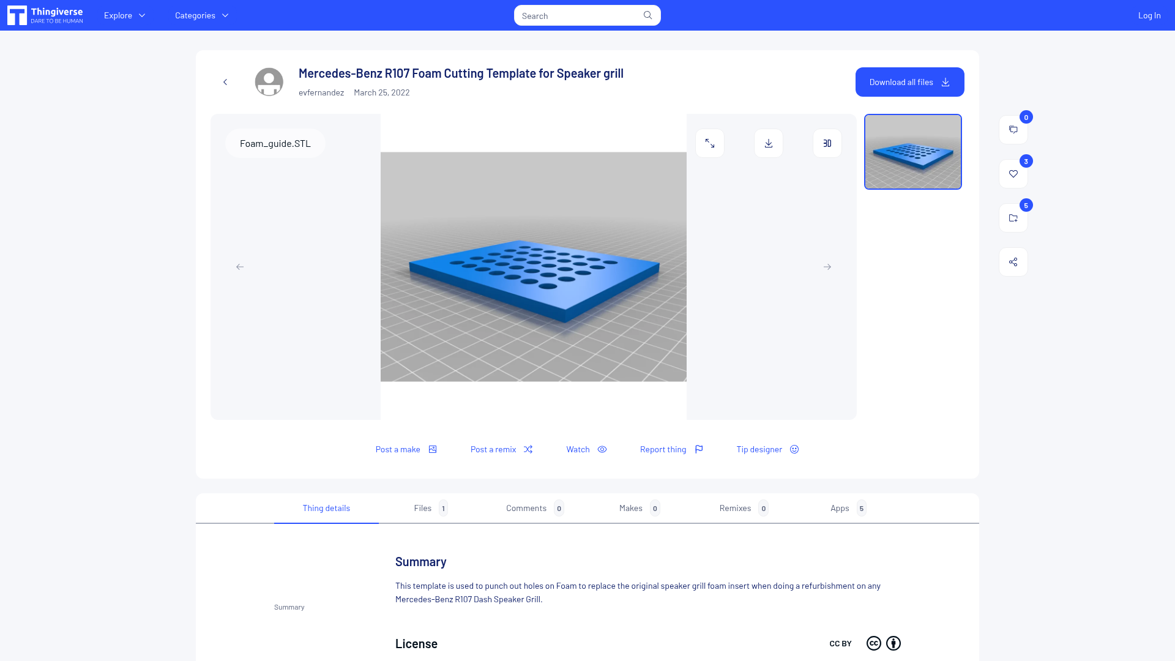Click Tip designer

click(768, 449)
